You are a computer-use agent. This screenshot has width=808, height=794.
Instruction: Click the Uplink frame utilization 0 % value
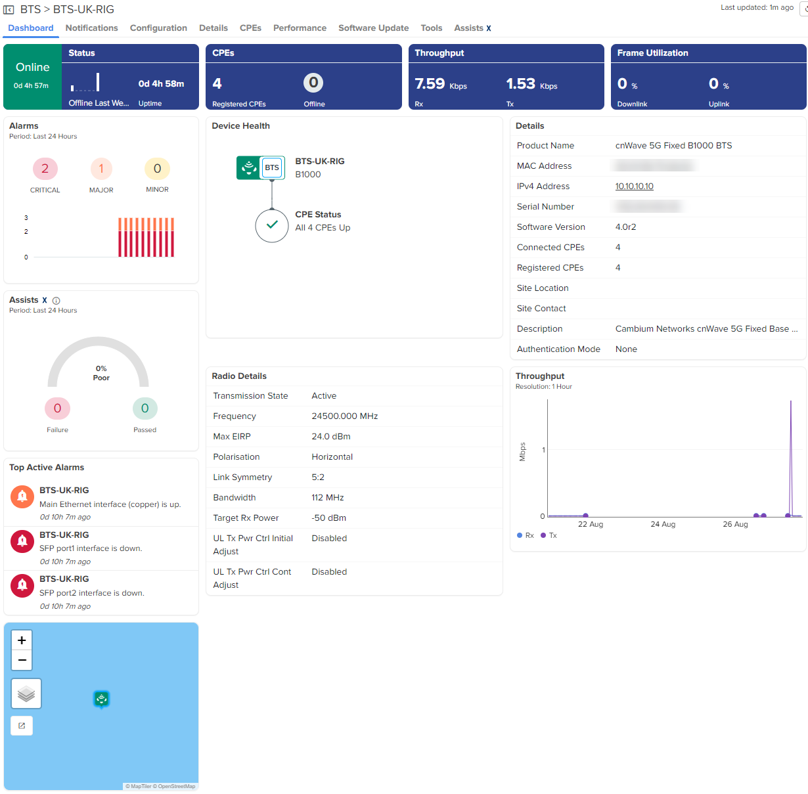tap(719, 84)
